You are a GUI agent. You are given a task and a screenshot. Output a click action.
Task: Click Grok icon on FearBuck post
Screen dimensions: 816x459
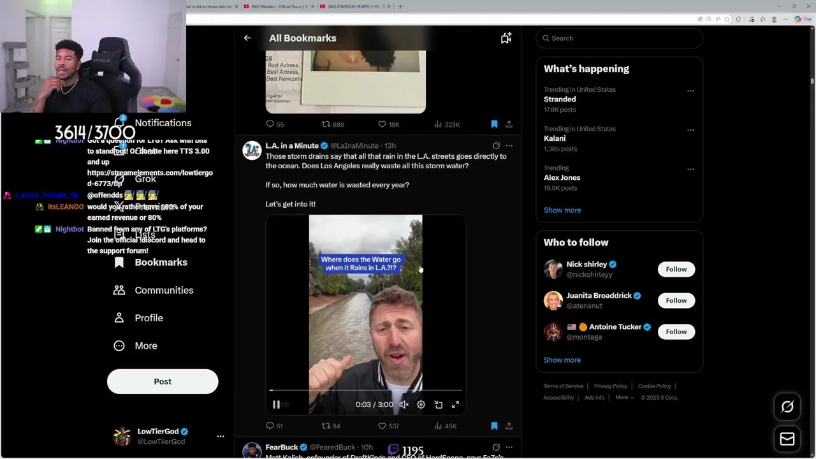coord(496,448)
